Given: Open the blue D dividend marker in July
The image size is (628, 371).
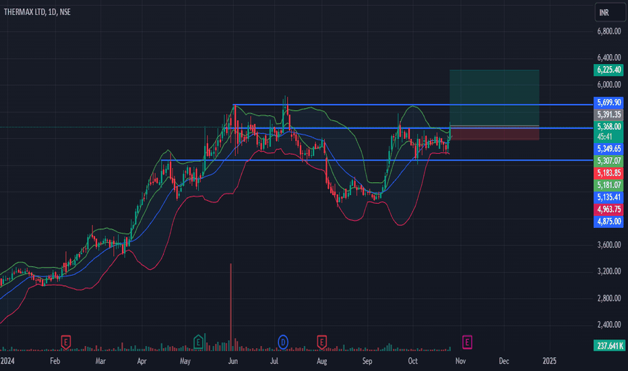Looking at the screenshot, I should tap(283, 342).
